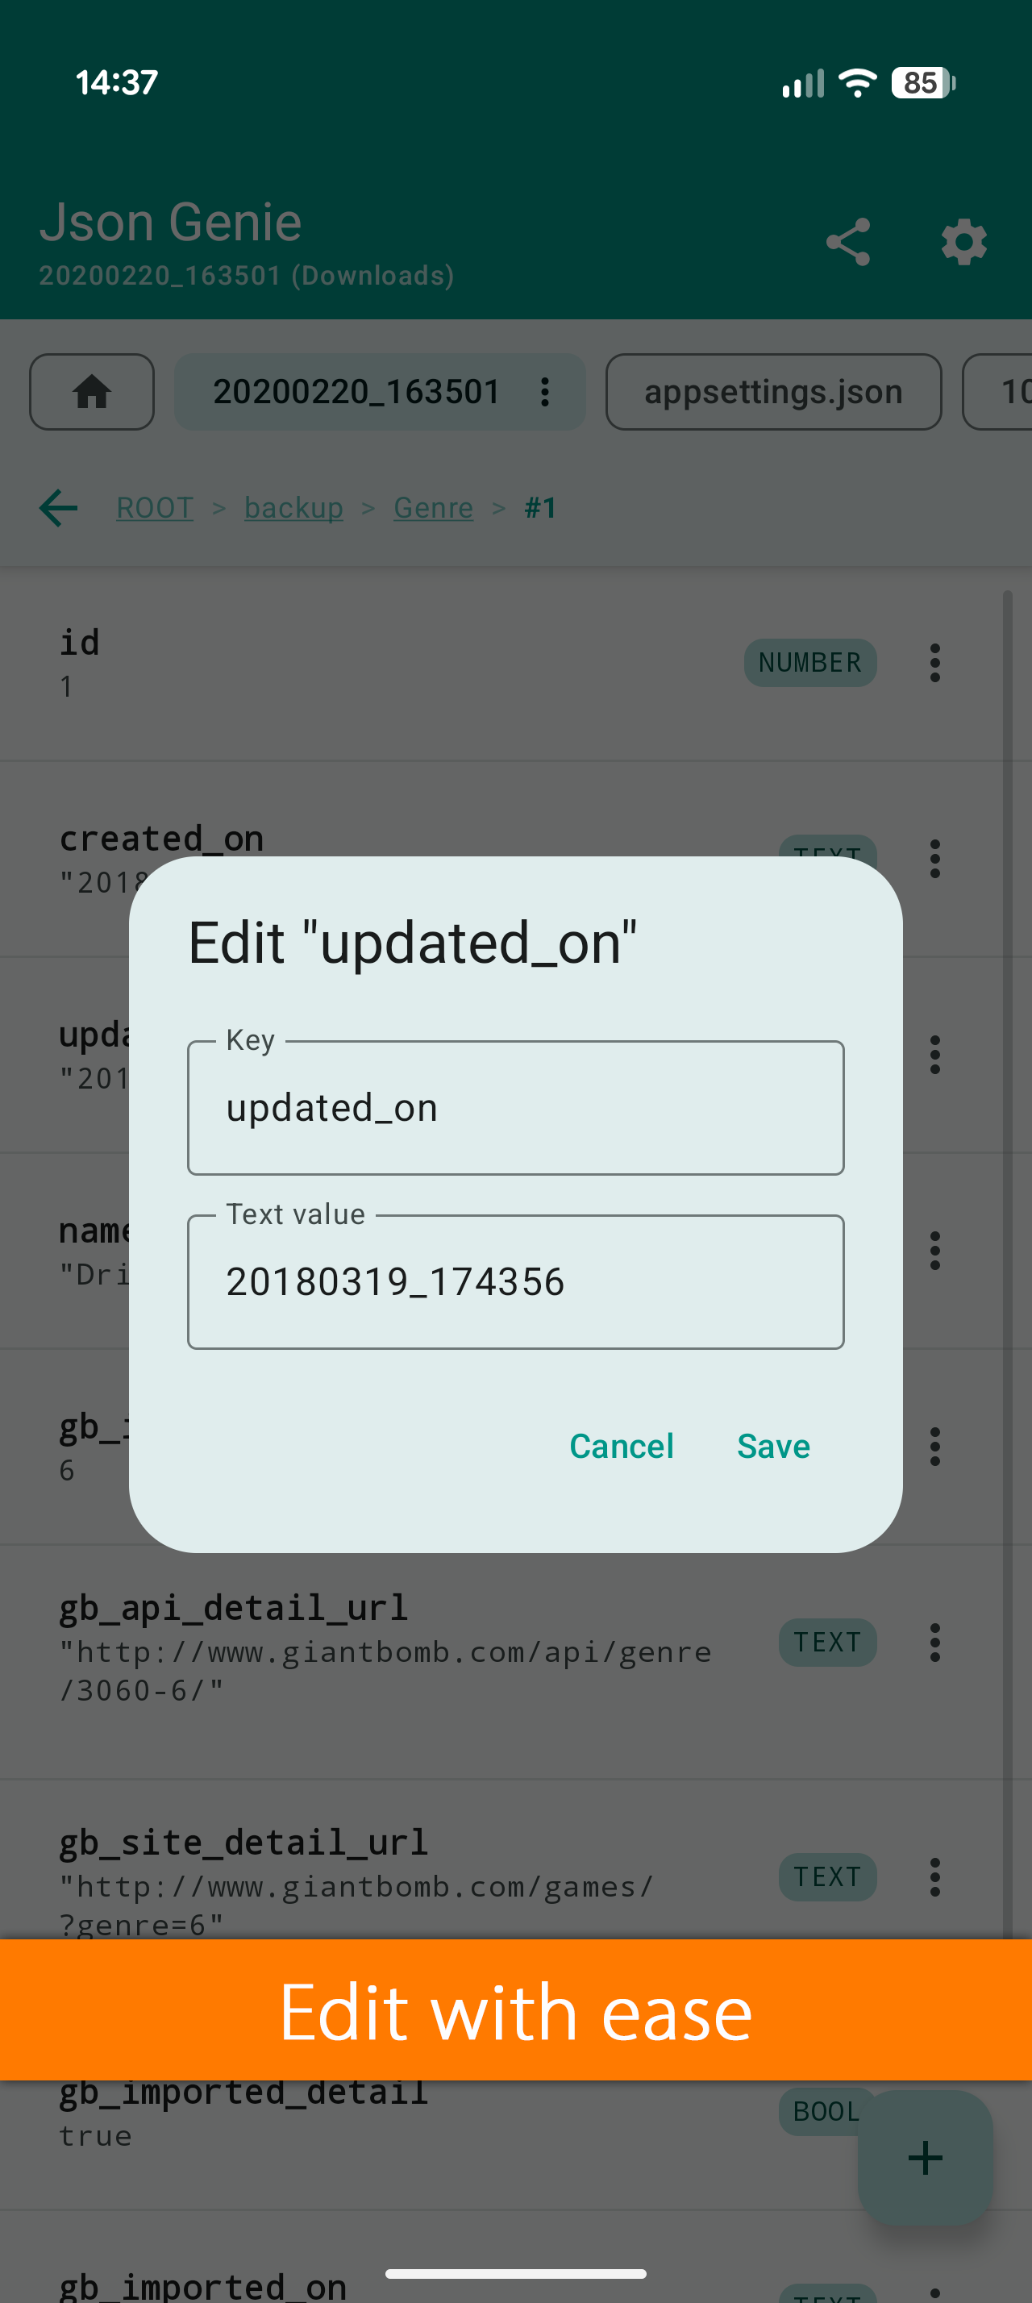Navigate to backup breadcrumb link
1032x2303 pixels.
click(x=294, y=508)
